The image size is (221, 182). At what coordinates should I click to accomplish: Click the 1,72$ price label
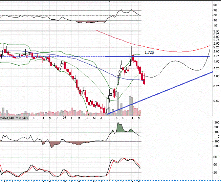coord(150,52)
